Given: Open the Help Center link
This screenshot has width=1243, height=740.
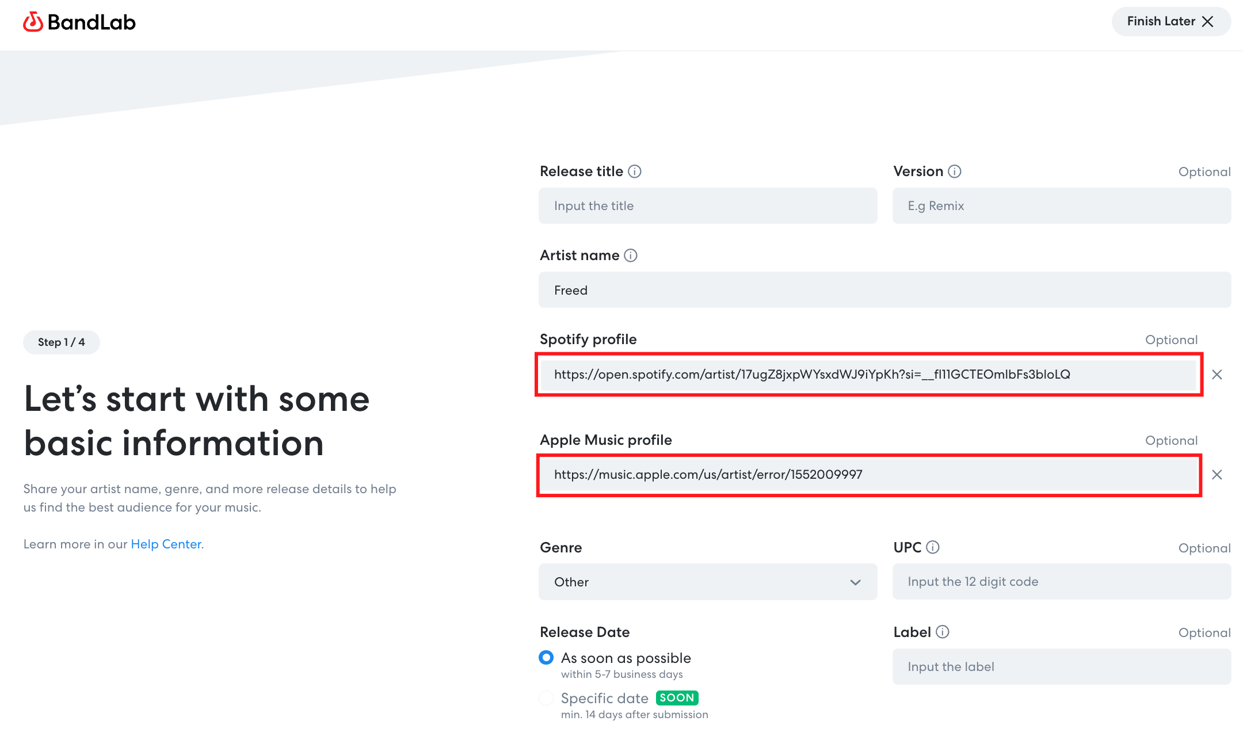Looking at the screenshot, I should [166, 544].
